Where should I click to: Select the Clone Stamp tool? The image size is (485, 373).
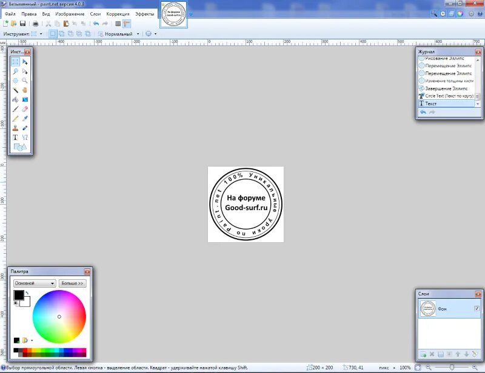pyautogui.click(x=16, y=128)
